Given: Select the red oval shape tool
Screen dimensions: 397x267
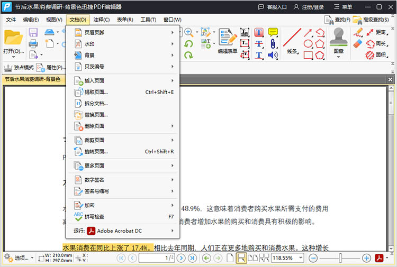Looking at the screenshot, I should tap(308, 44).
